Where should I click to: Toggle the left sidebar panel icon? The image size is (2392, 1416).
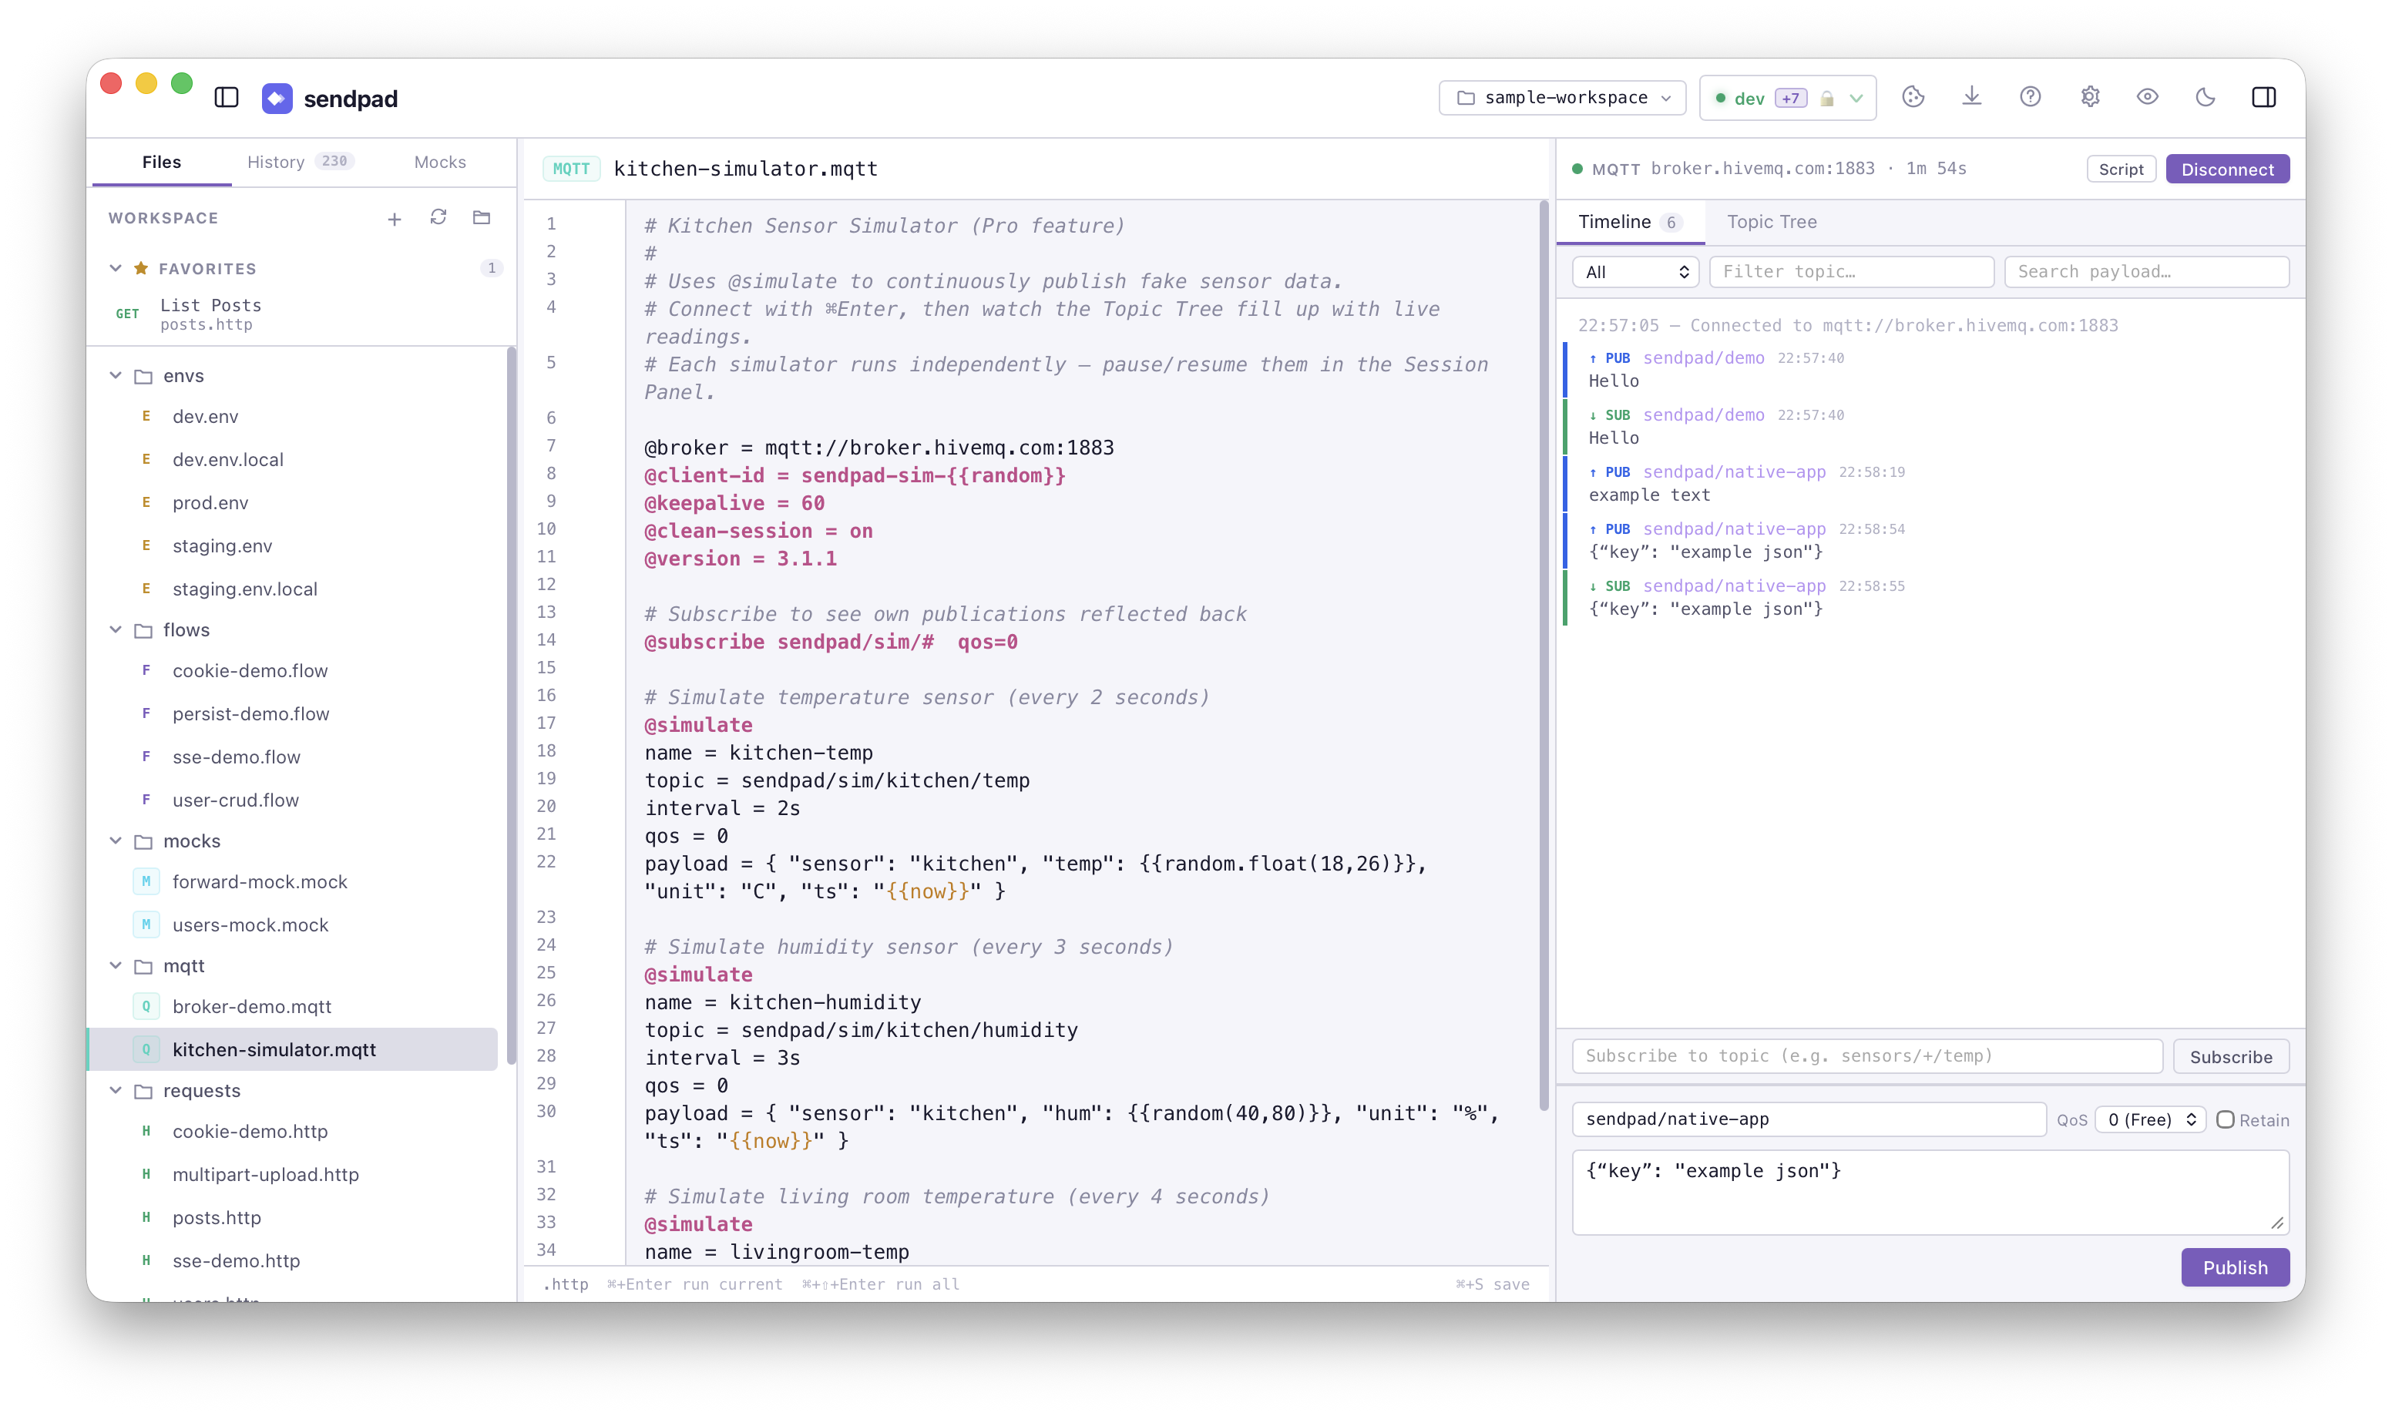(x=226, y=97)
